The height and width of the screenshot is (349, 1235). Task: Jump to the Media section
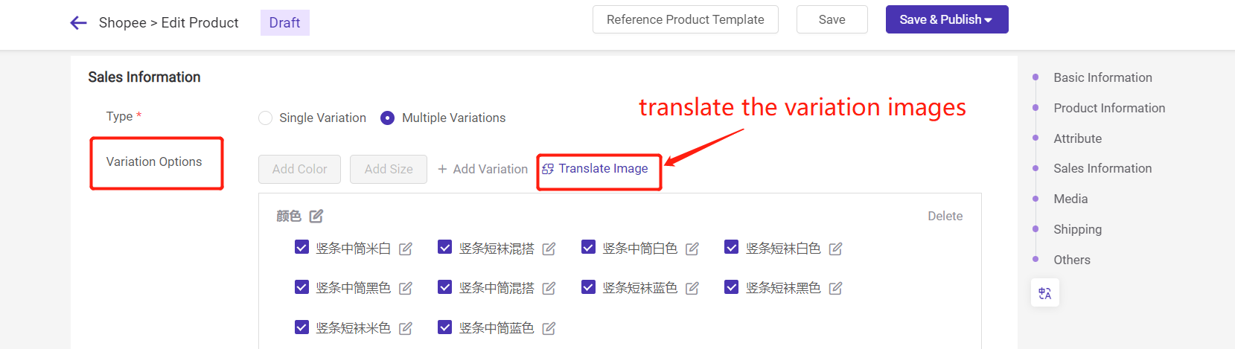pos(1070,199)
